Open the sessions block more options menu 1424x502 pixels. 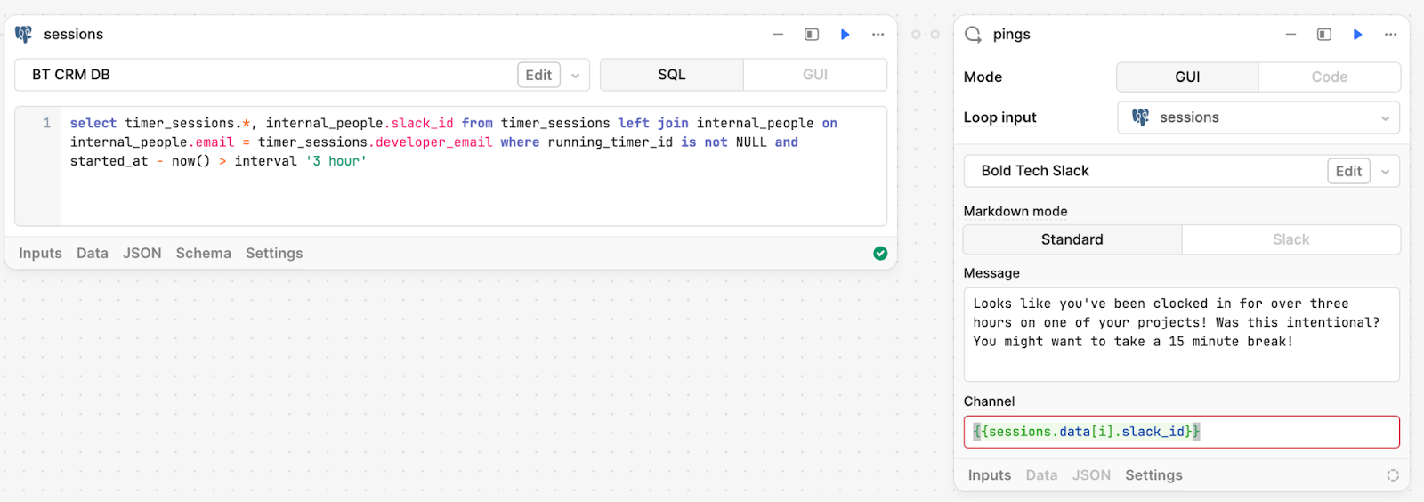coord(878,34)
